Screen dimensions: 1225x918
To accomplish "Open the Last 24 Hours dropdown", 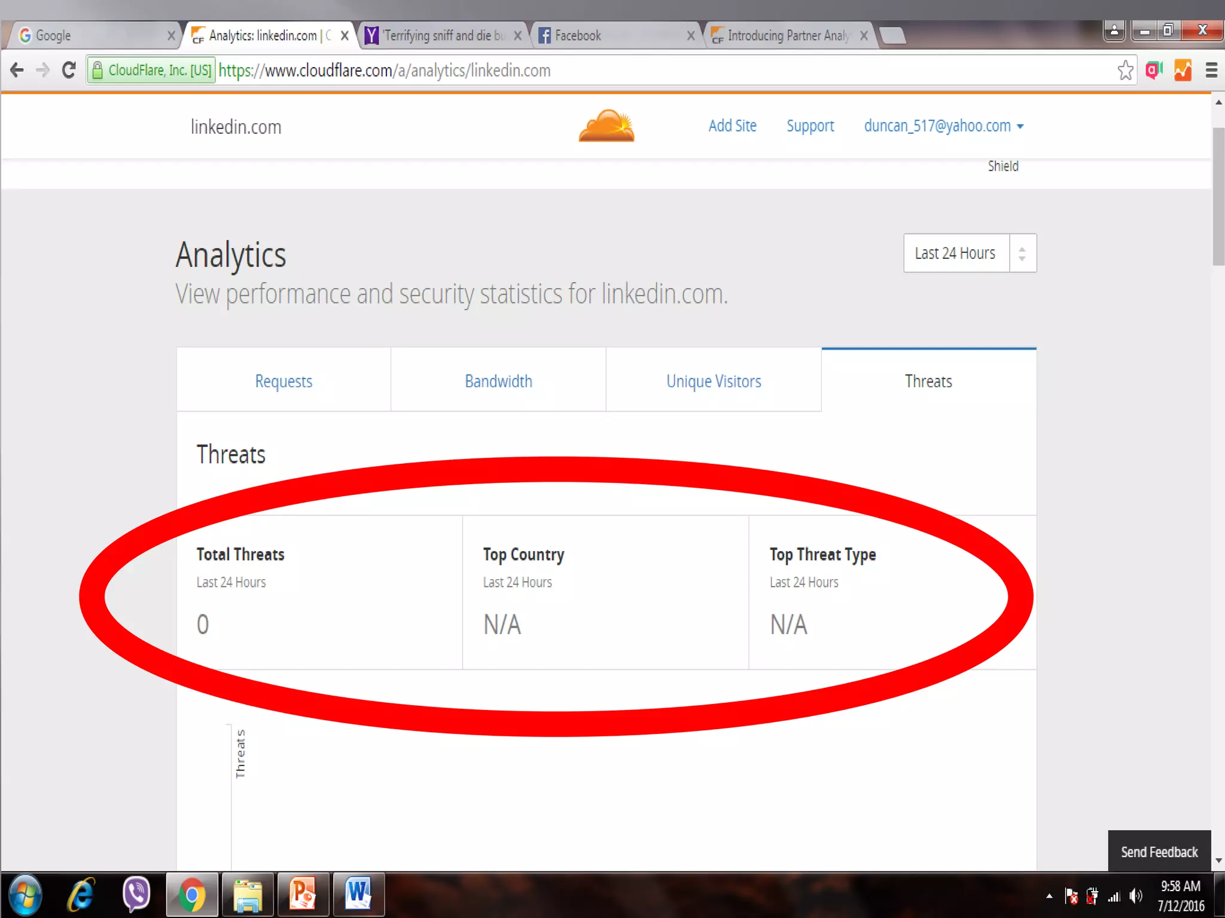I will pyautogui.click(x=969, y=253).
